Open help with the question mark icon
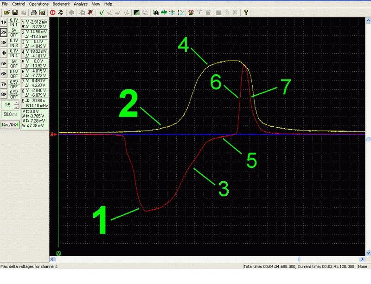This screenshot has height=284, width=371. click(x=246, y=12)
